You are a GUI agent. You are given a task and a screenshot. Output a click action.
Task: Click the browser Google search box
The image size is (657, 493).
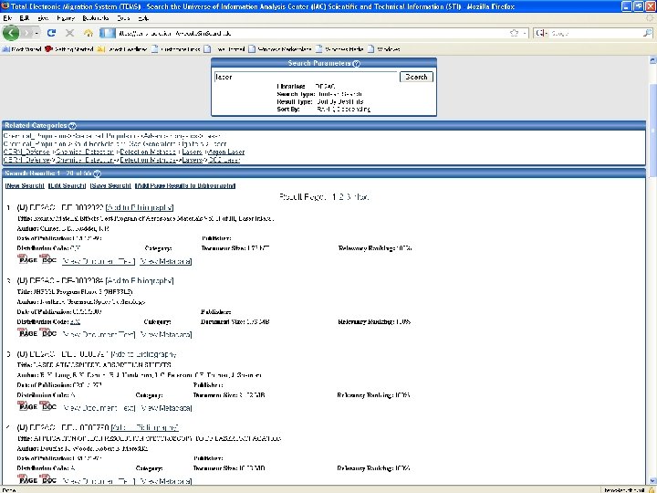tap(595, 33)
